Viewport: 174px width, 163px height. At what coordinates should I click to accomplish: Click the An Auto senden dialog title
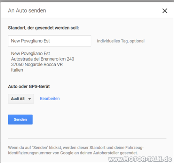27,10
